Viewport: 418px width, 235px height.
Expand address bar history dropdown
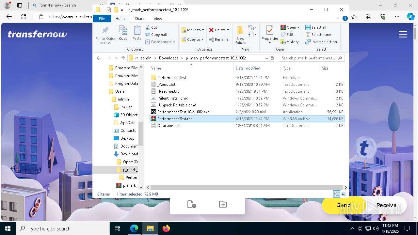click(x=266, y=58)
